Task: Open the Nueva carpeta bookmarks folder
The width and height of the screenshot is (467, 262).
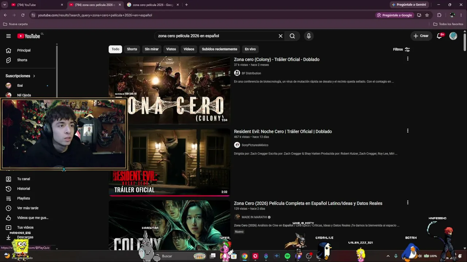Action: point(15,24)
